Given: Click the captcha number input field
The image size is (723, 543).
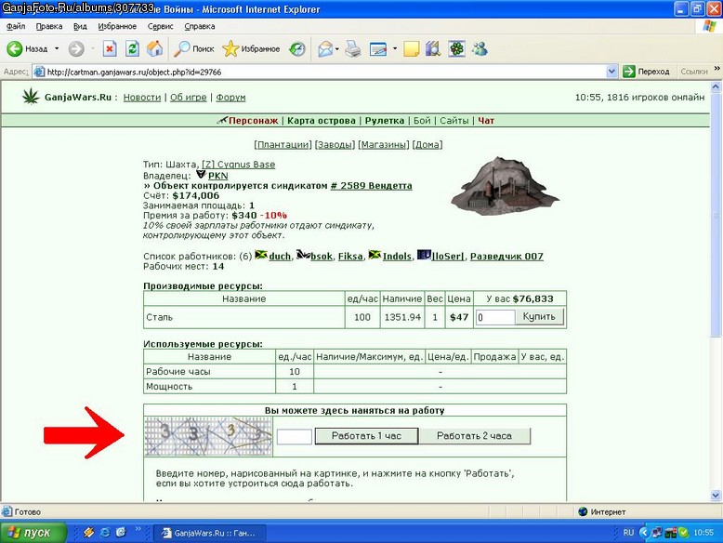Looking at the screenshot, I should click(295, 436).
